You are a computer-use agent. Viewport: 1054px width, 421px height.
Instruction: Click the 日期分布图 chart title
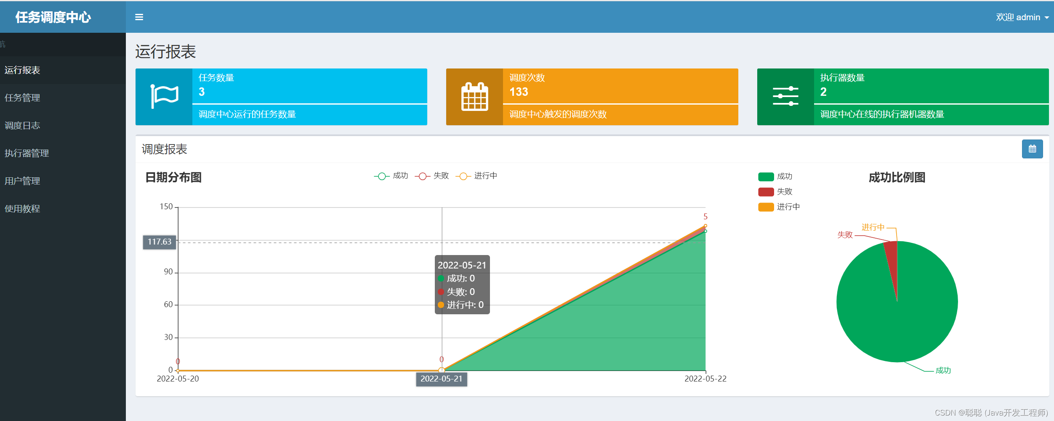(x=173, y=177)
